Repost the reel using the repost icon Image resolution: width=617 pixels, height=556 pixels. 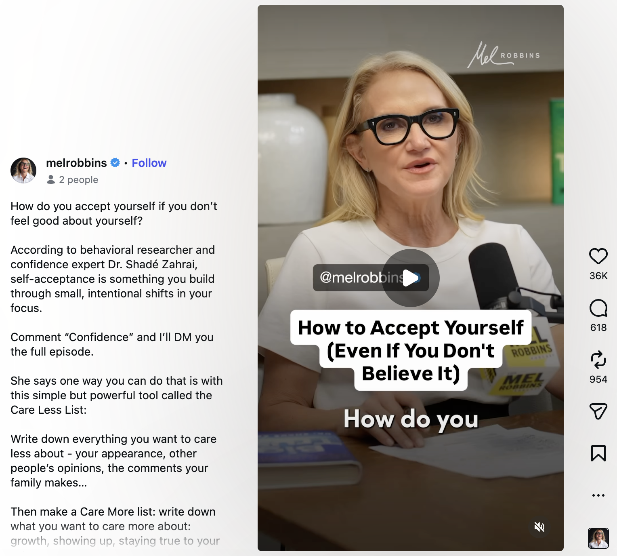point(598,360)
